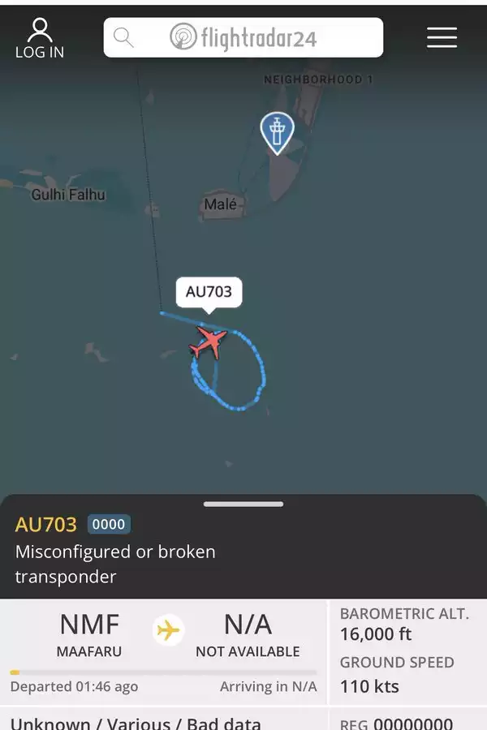Tap the N/A destination airport
487x730 pixels.
click(x=248, y=635)
